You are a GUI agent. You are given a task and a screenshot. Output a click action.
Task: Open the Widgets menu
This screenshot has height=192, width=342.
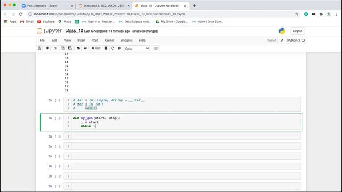pos(126,41)
